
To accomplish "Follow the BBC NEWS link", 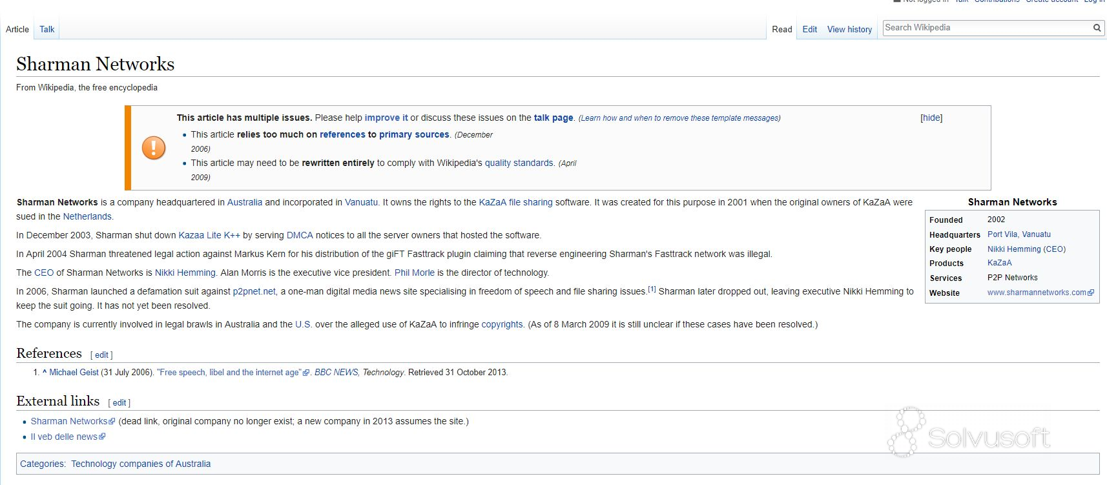I will (x=336, y=372).
